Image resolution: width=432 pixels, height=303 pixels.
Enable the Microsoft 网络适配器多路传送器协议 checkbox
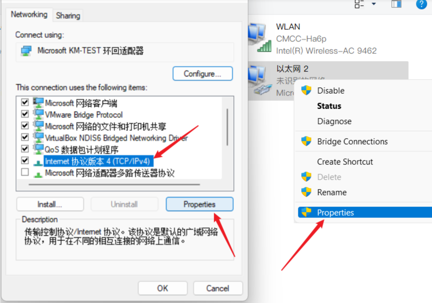[x=25, y=172]
